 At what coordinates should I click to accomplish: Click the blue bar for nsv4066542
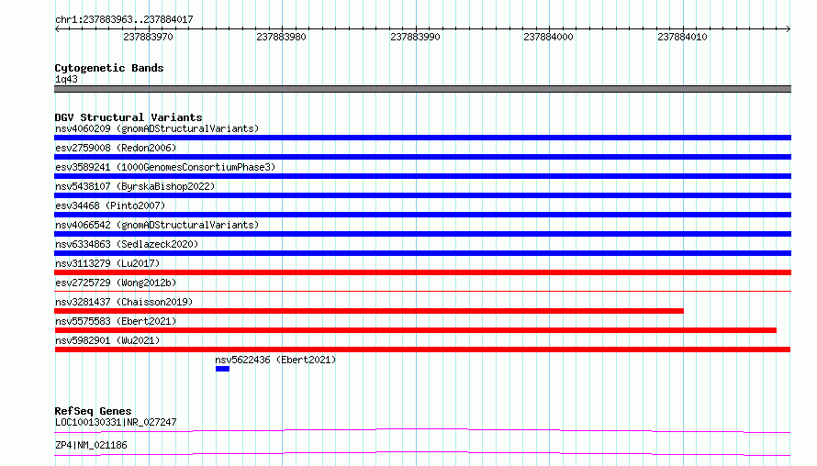point(422,234)
